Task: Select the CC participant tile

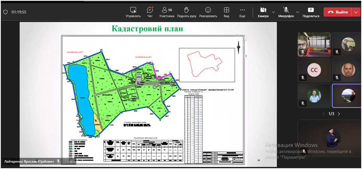Action: [314, 70]
